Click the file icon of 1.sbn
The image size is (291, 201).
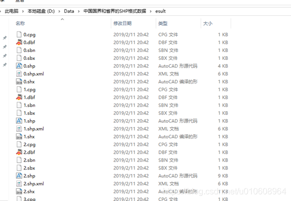[x=19, y=105]
